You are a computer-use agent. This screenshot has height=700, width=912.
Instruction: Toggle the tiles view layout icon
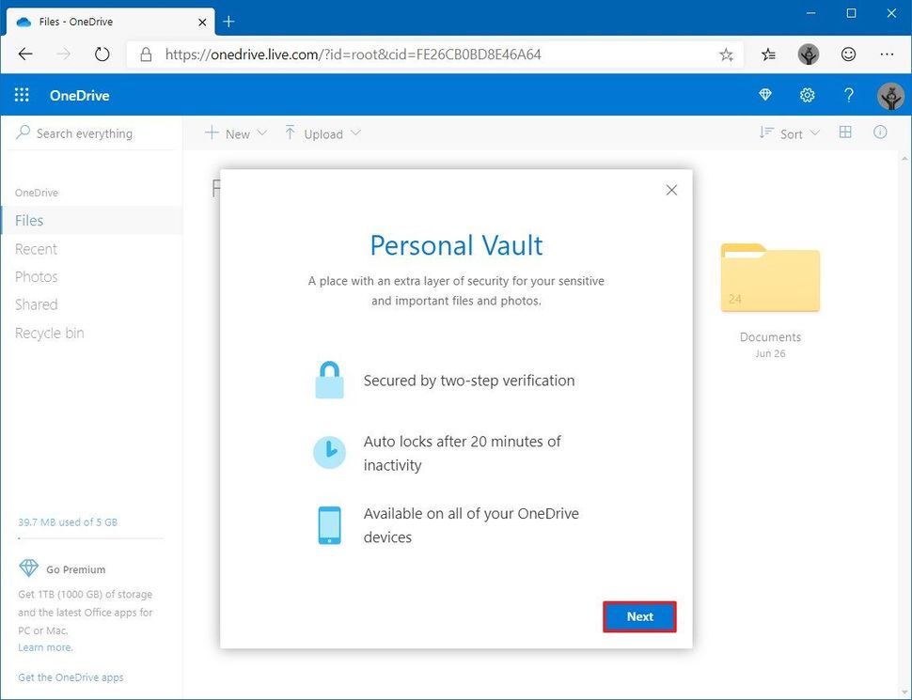pos(845,132)
